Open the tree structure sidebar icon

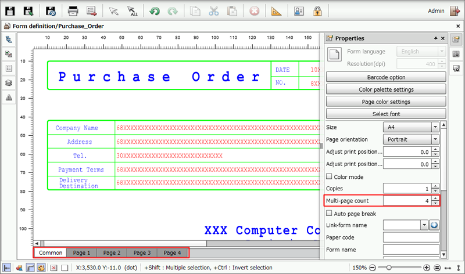[x=9, y=39]
